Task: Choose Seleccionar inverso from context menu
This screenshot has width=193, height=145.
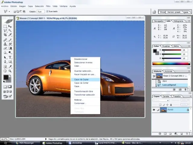Action: 83,63
